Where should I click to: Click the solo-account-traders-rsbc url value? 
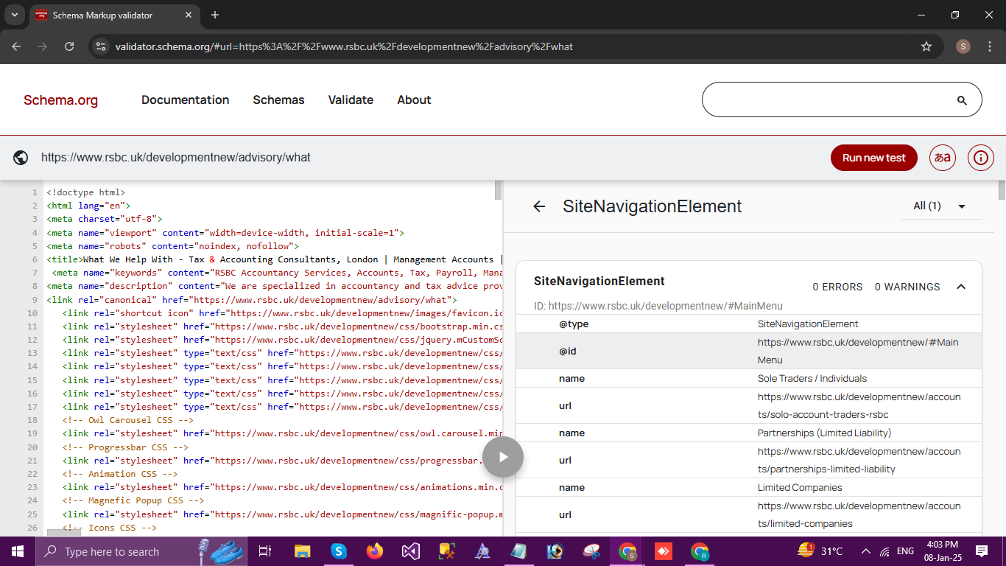pos(859,405)
